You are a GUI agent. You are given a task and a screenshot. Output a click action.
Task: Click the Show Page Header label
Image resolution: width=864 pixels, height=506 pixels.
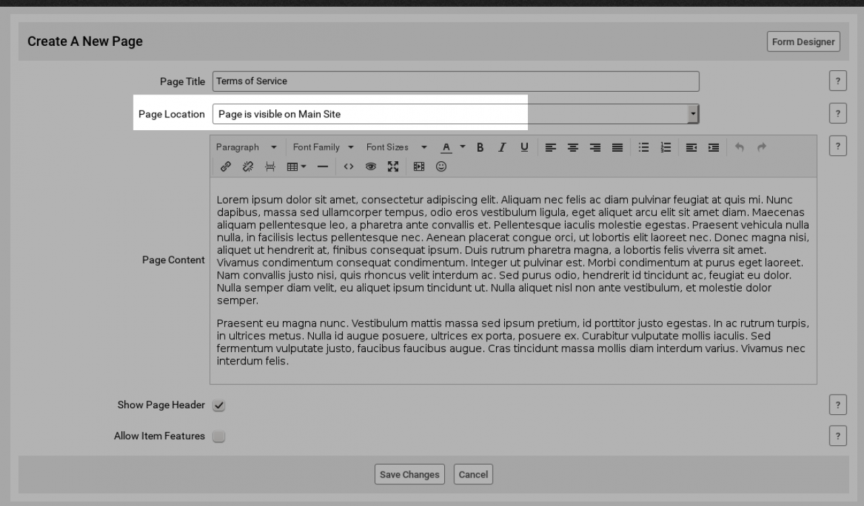click(x=161, y=405)
